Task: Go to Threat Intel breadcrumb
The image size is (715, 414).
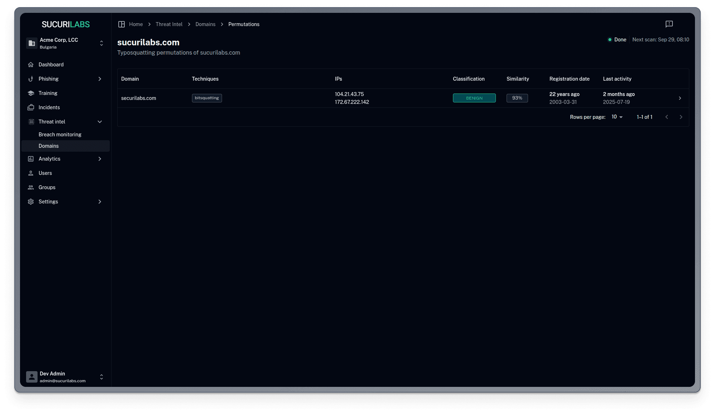Action: (169, 24)
